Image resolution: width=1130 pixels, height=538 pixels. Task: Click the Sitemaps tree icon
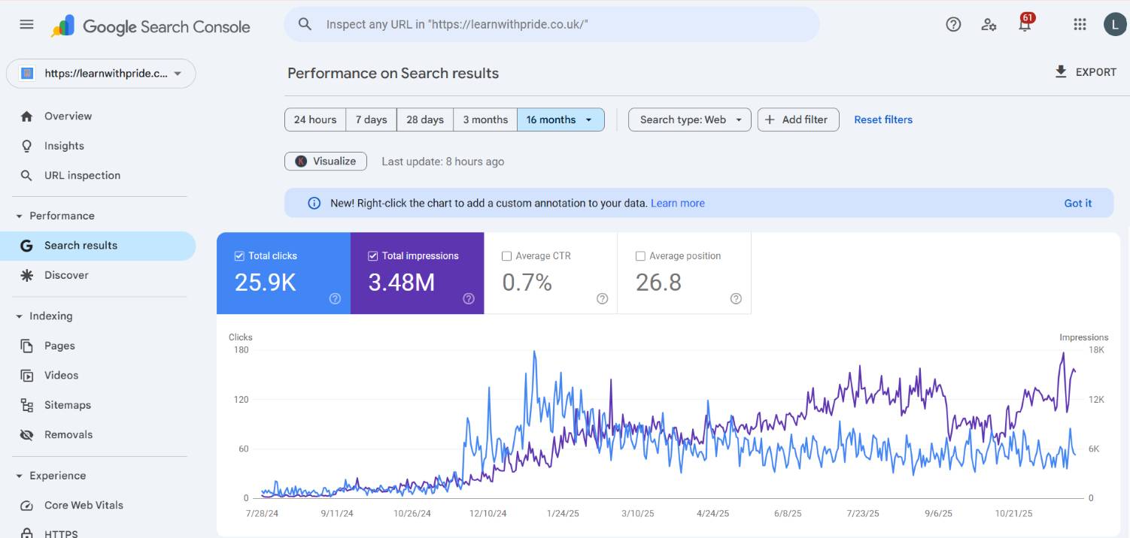(26, 405)
